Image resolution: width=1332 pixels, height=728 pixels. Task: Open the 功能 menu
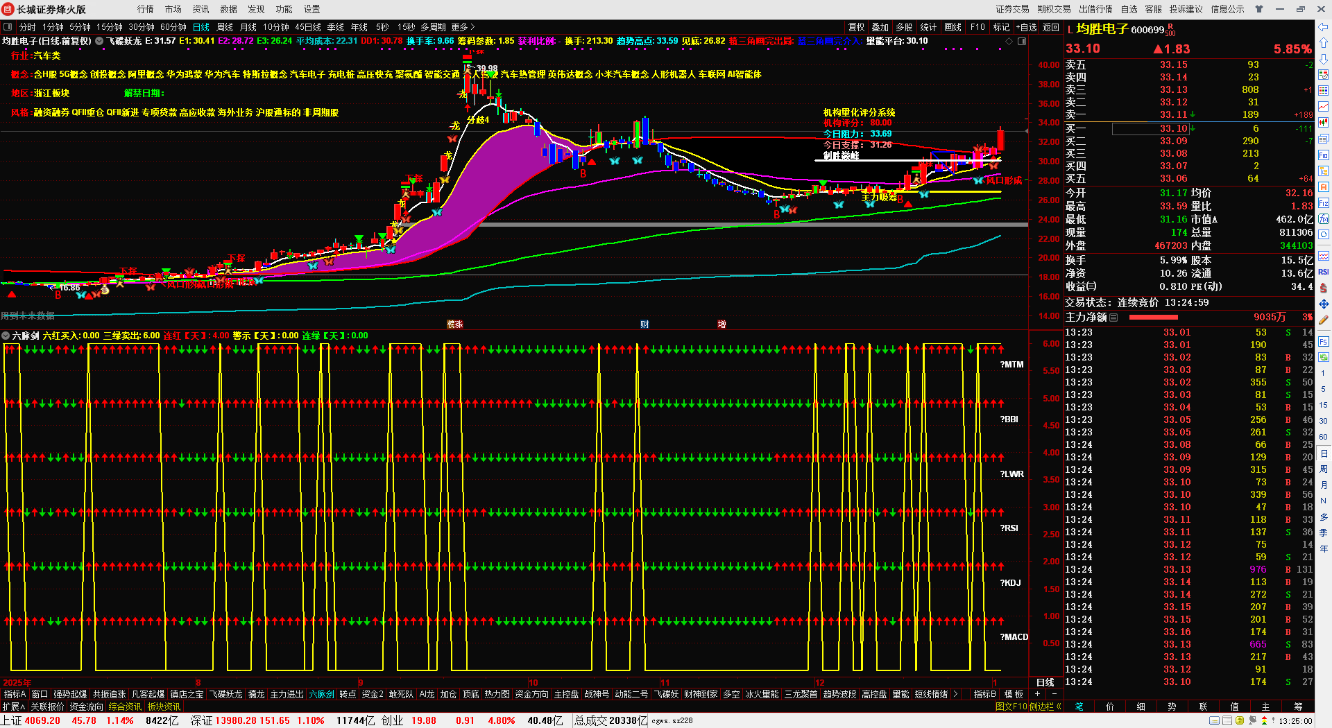[284, 9]
